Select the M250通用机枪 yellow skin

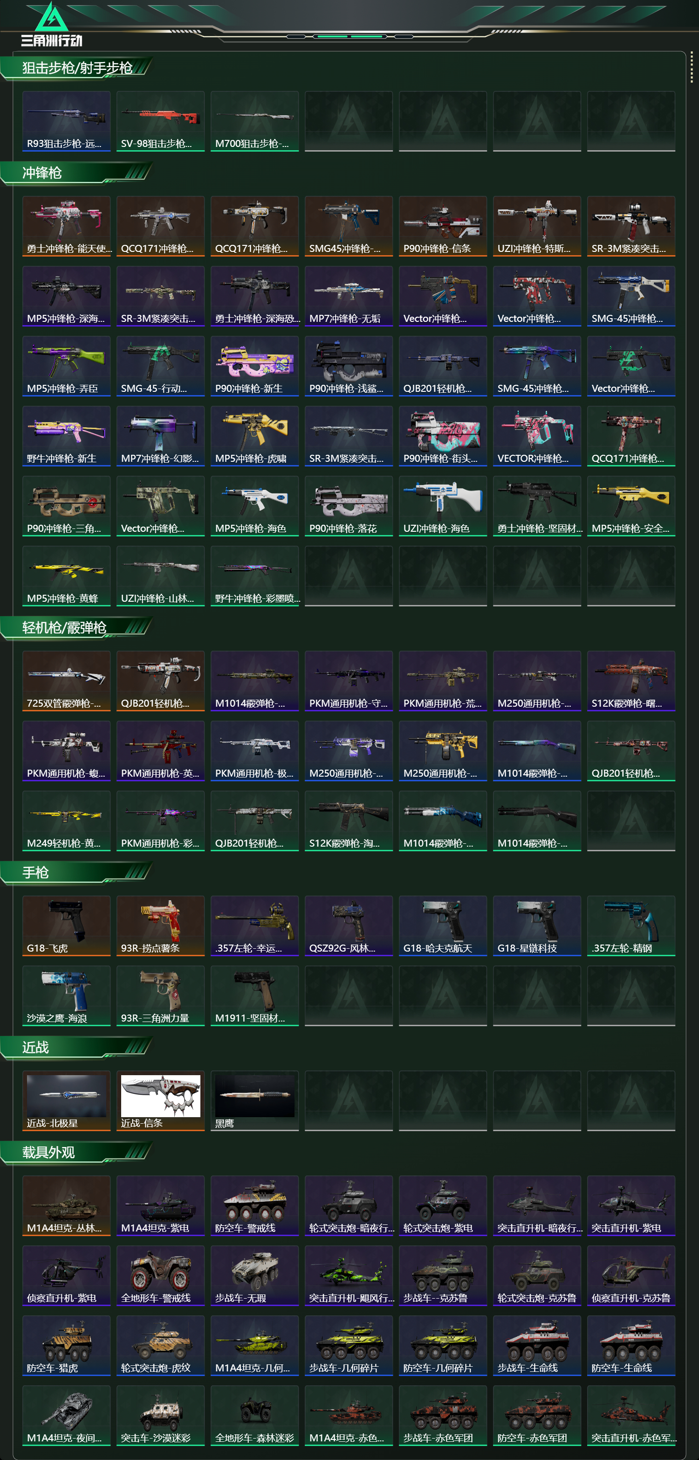coord(443,751)
